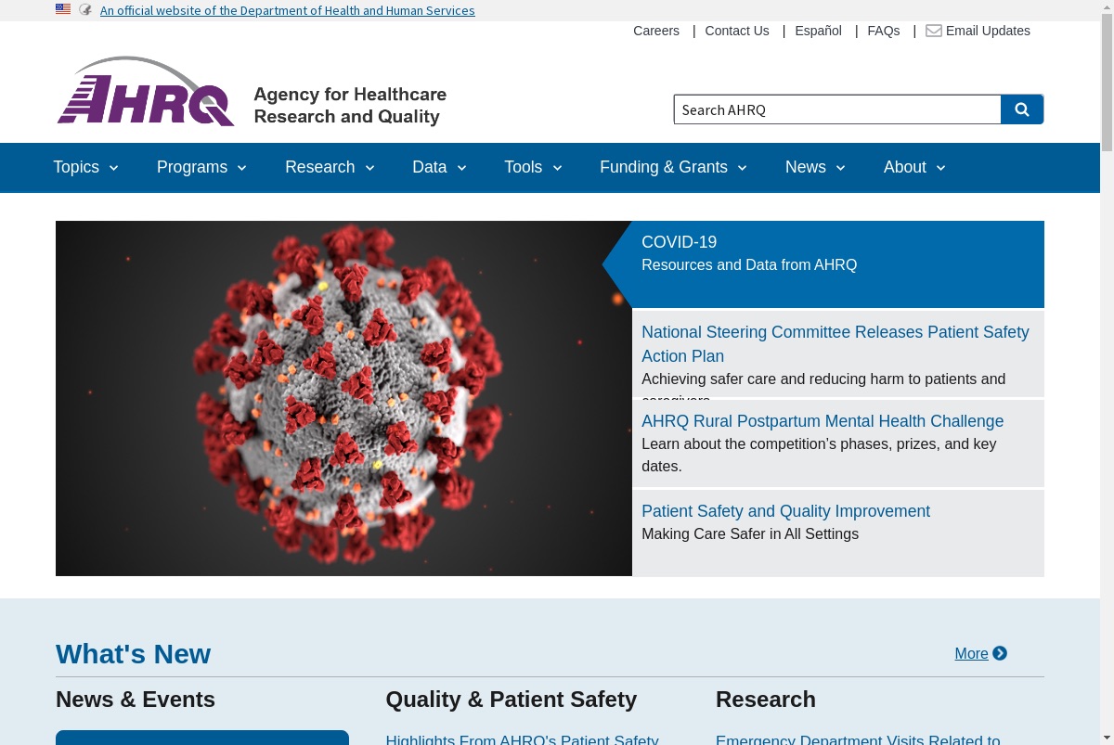This screenshot has height=745, width=1114.
Task: Open Email Updates link
Action: (988, 31)
